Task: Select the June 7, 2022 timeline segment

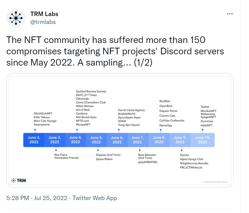Action: coord(138,140)
